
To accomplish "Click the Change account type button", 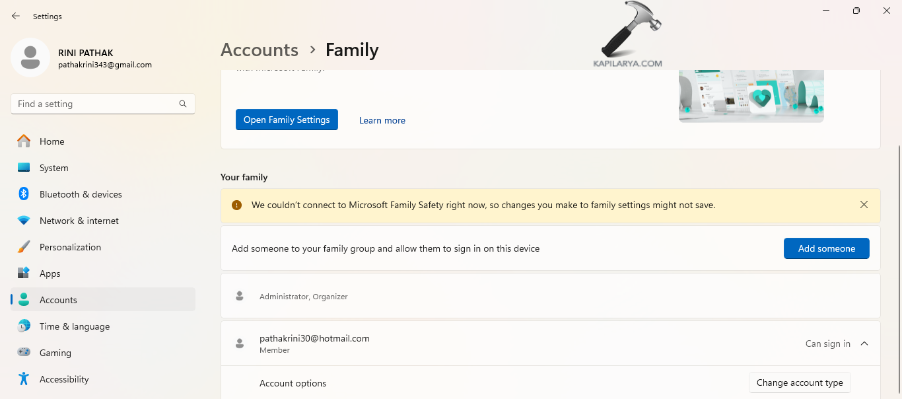I will (x=800, y=382).
